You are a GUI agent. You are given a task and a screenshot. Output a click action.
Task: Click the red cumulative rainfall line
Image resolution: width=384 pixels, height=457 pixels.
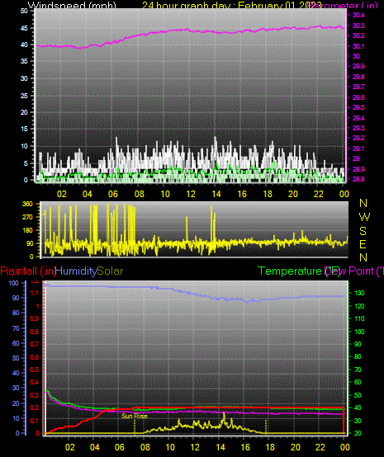[234, 408]
